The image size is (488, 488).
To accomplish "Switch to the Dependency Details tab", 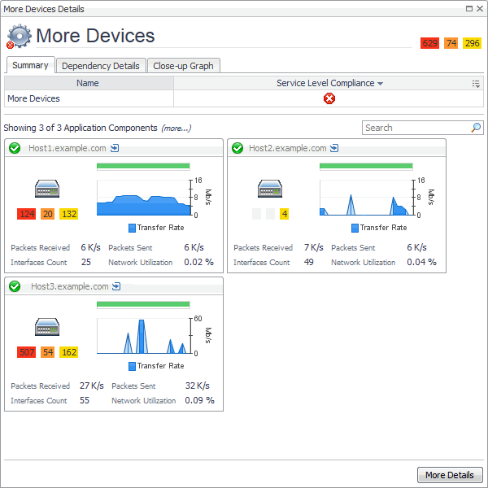I will (x=101, y=66).
